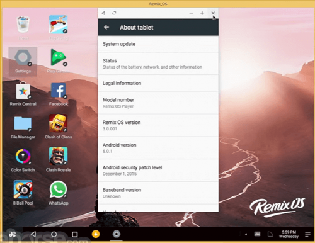Image resolution: width=315 pixels, height=243 pixels.
Task: Open Legal information
Action: [158, 83]
